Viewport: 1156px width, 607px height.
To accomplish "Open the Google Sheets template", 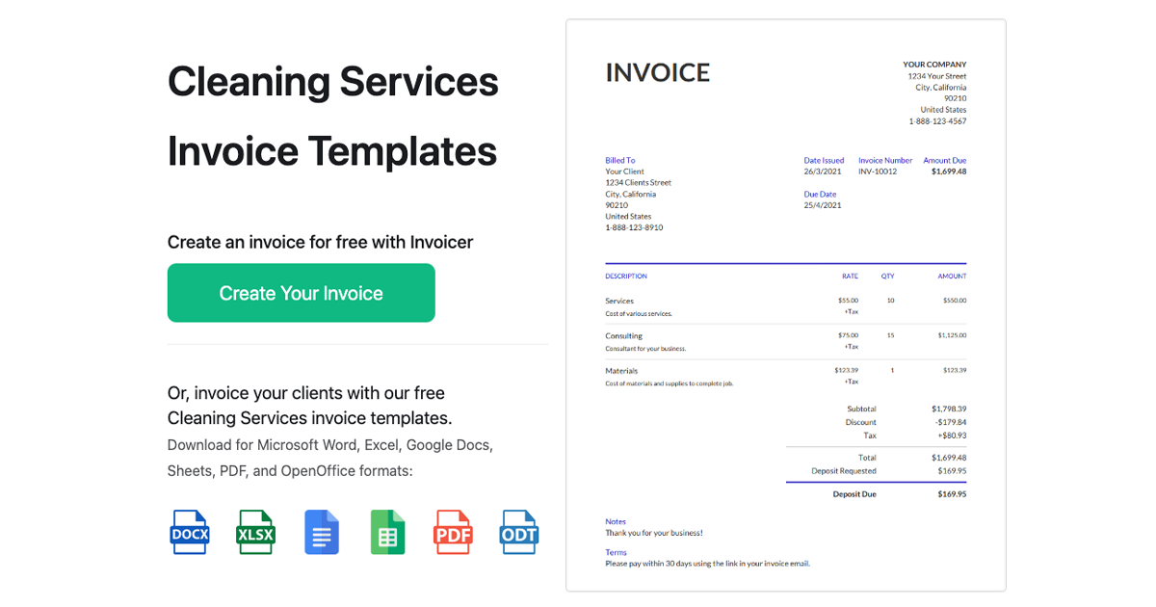I will [387, 532].
